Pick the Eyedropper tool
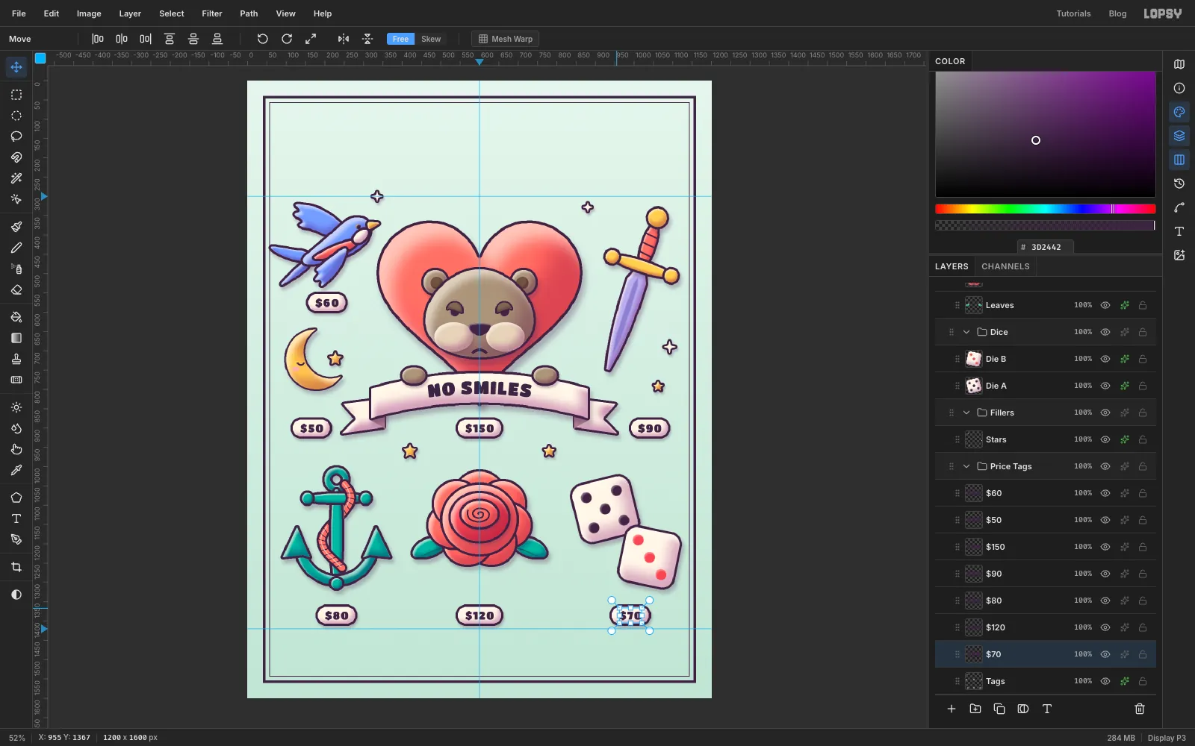Screen dimensions: 1195x746 (16, 471)
